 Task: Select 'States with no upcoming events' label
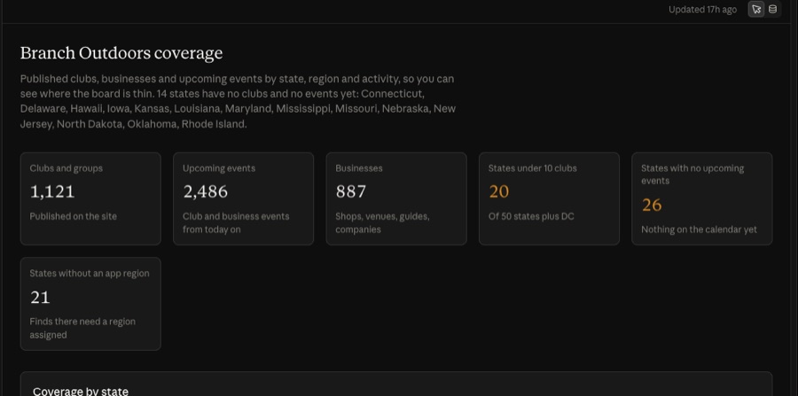(x=692, y=175)
